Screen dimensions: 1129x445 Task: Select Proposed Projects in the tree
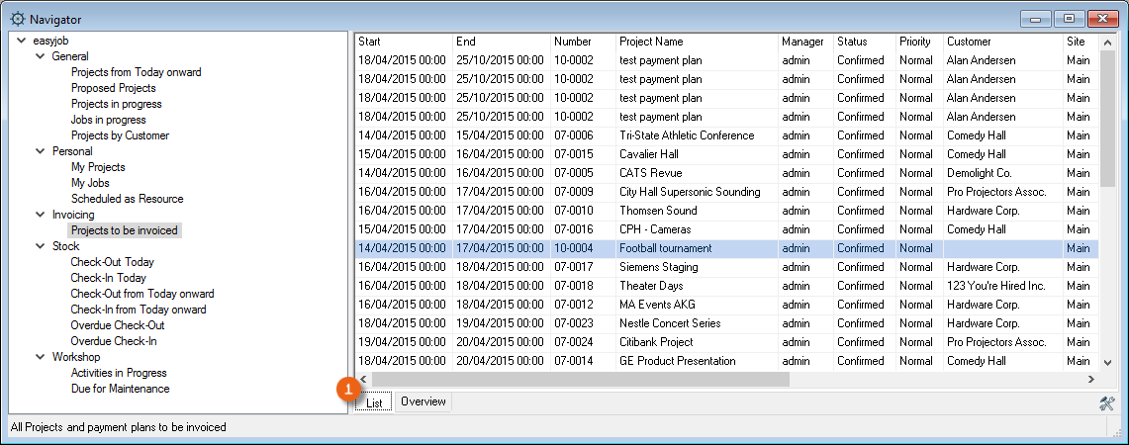pyautogui.click(x=113, y=88)
